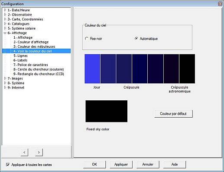Open 9- Rectangle du chercheur (CCD)
Screen dimensions: 224x172
pyautogui.click(x=39, y=74)
